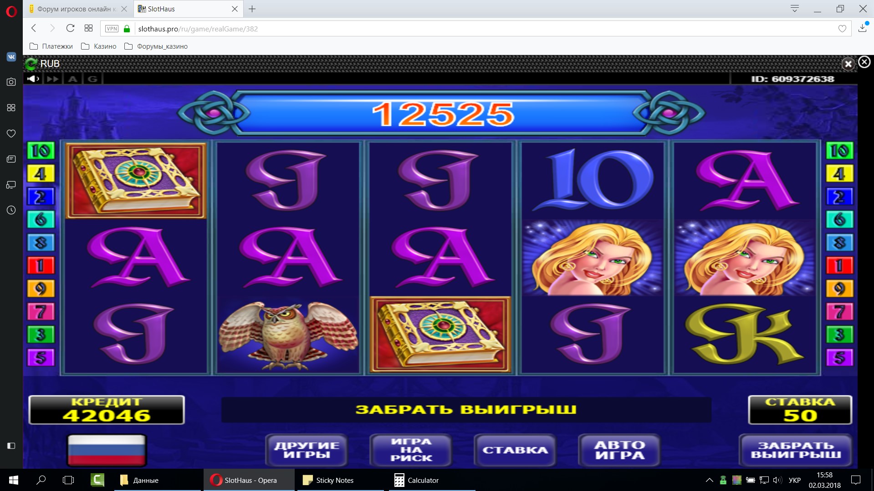The height and width of the screenshot is (491, 874).
Task: Click the G icon in game toolbar
Action: (92, 79)
